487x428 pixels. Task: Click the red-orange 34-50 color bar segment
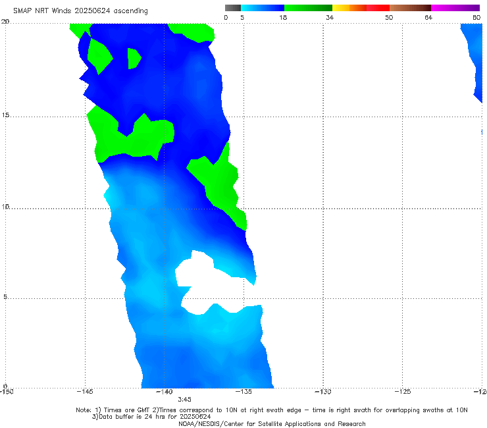click(361, 8)
